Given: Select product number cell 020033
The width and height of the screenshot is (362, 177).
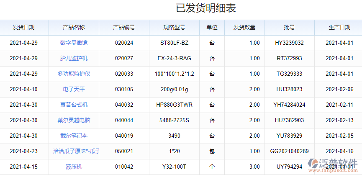Looking at the screenshot, I should (124, 74).
